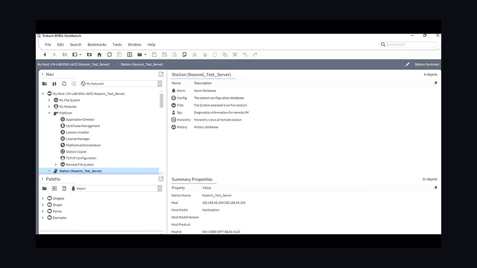Click the Back navigation arrow in toolbar
Screen dimensions: 477x268
(45, 54)
